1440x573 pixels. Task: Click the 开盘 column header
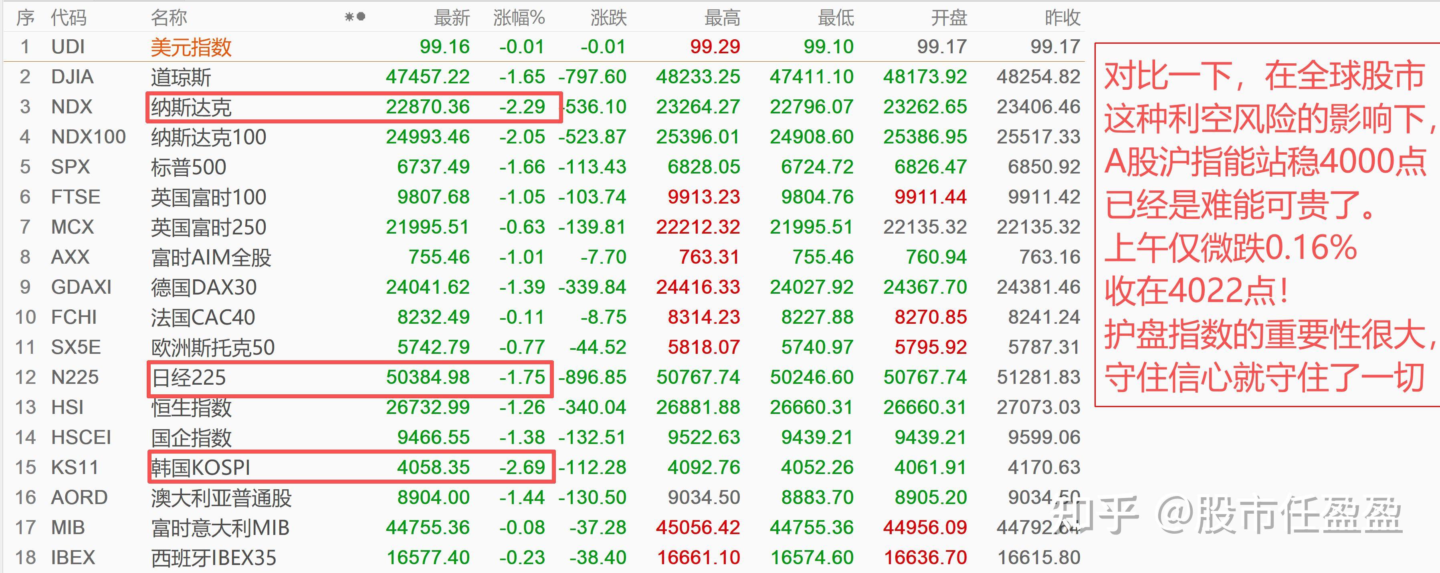click(x=949, y=18)
